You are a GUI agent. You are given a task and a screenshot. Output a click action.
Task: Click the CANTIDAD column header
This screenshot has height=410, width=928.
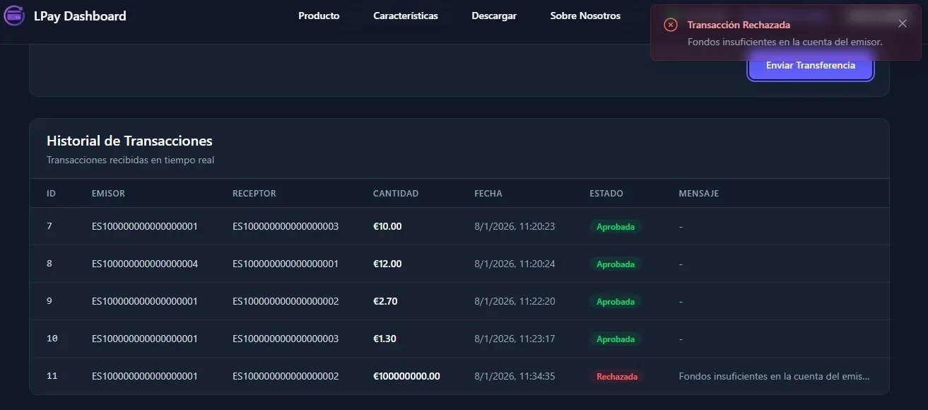pyautogui.click(x=396, y=193)
